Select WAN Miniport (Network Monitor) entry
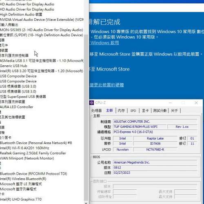This screenshot has width=204, height=204. (27, 158)
